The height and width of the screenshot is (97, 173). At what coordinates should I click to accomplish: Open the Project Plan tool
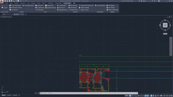pos(39,5)
